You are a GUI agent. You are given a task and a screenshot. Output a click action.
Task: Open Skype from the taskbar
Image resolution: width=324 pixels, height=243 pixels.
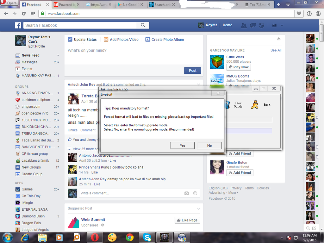click(x=147, y=238)
